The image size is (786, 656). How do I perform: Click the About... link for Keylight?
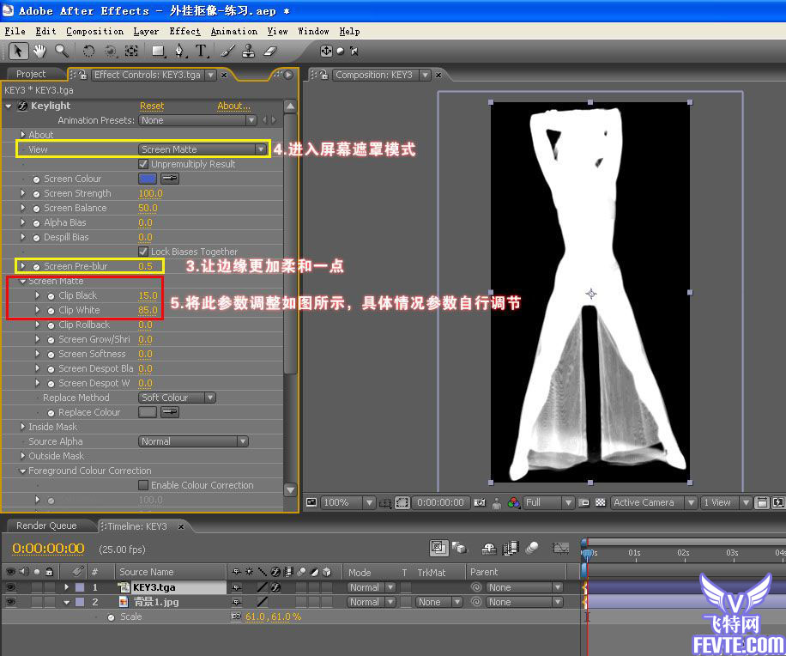(233, 106)
